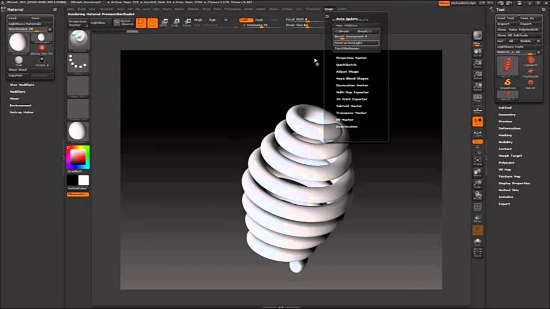Toggle the PolyF wireframe icon

pyautogui.click(x=477, y=207)
